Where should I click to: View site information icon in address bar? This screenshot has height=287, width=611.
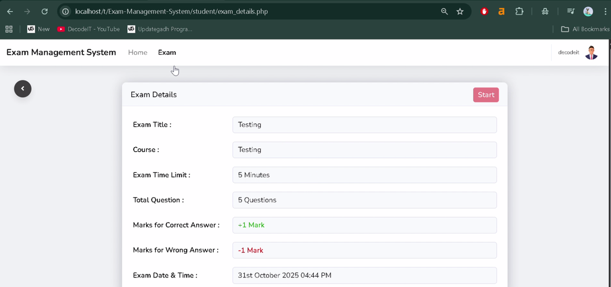[66, 11]
